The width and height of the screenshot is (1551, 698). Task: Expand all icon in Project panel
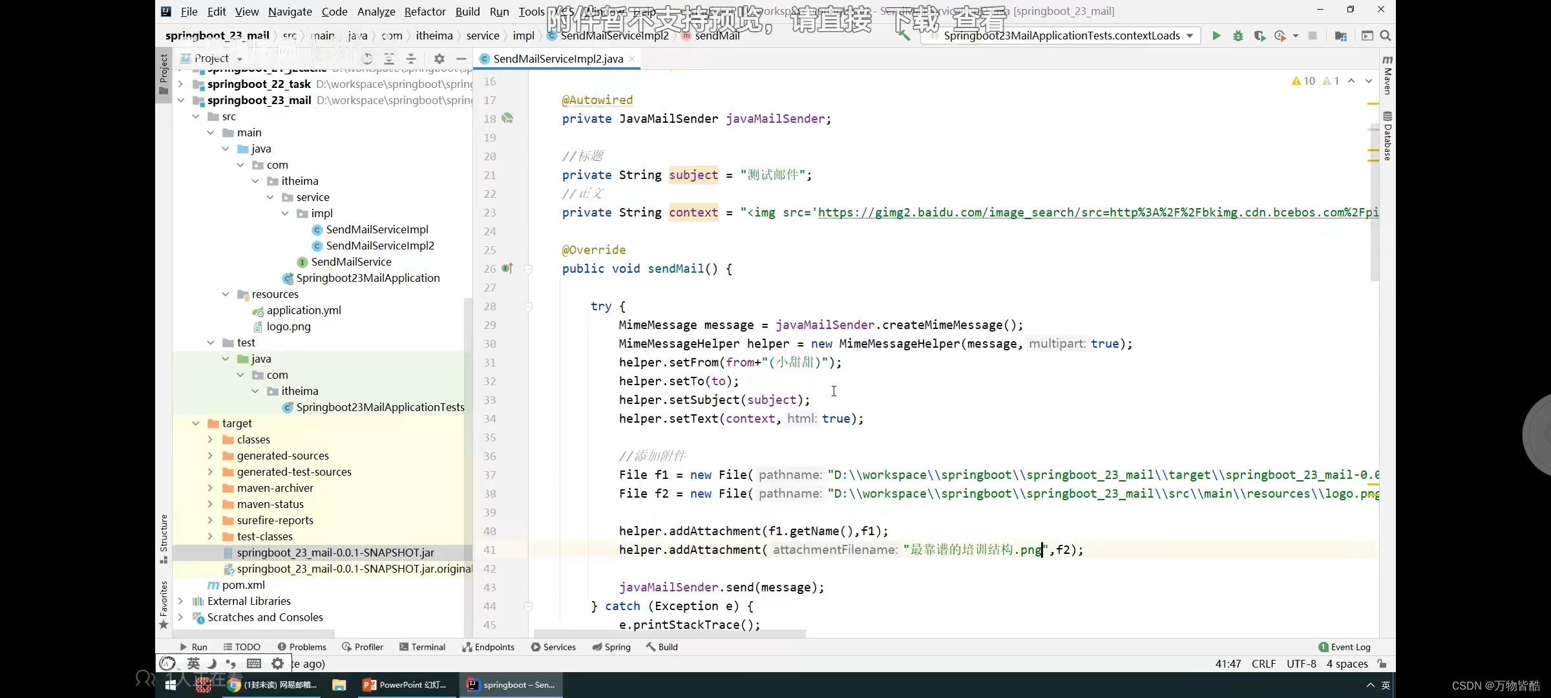coord(389,58)
